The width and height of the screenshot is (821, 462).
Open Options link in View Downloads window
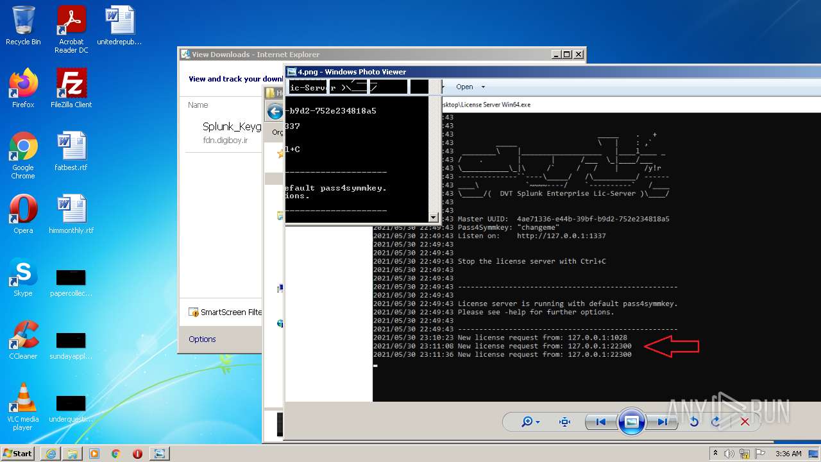(x=202, y=339)
